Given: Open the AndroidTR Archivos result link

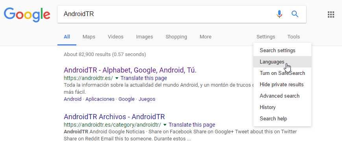Looking at the screenshot, I should point(114,116).
